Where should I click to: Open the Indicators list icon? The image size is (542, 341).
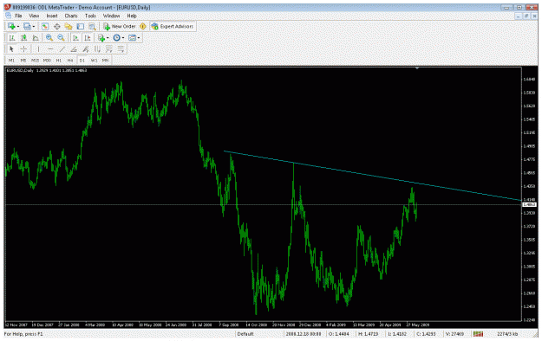click(101, 37)
